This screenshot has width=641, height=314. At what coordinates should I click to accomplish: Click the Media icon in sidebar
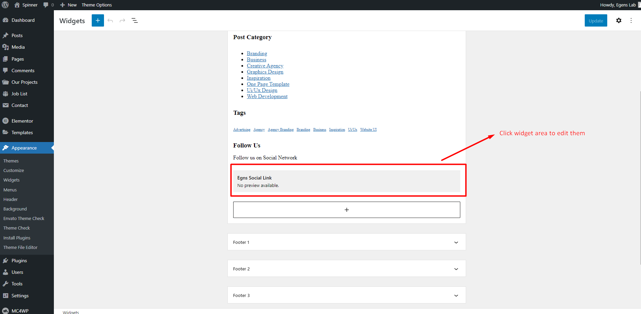click(x=5, y=47)
